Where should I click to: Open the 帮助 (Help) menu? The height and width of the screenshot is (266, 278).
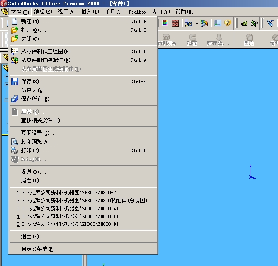coord(184,12)
